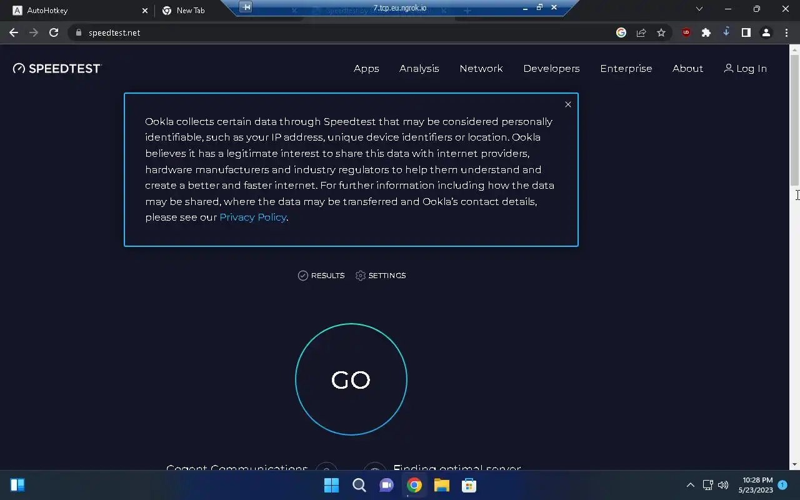
Task: Open Microsoft Store from taskbar
Action: click(x=469, y=485)
